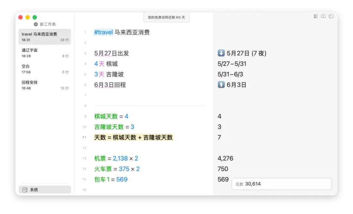Click the horizontal divider on line 8
Image resolution: width=353 pixels, height=214 pixels.
pyautogui.click(x=149, y=106)
